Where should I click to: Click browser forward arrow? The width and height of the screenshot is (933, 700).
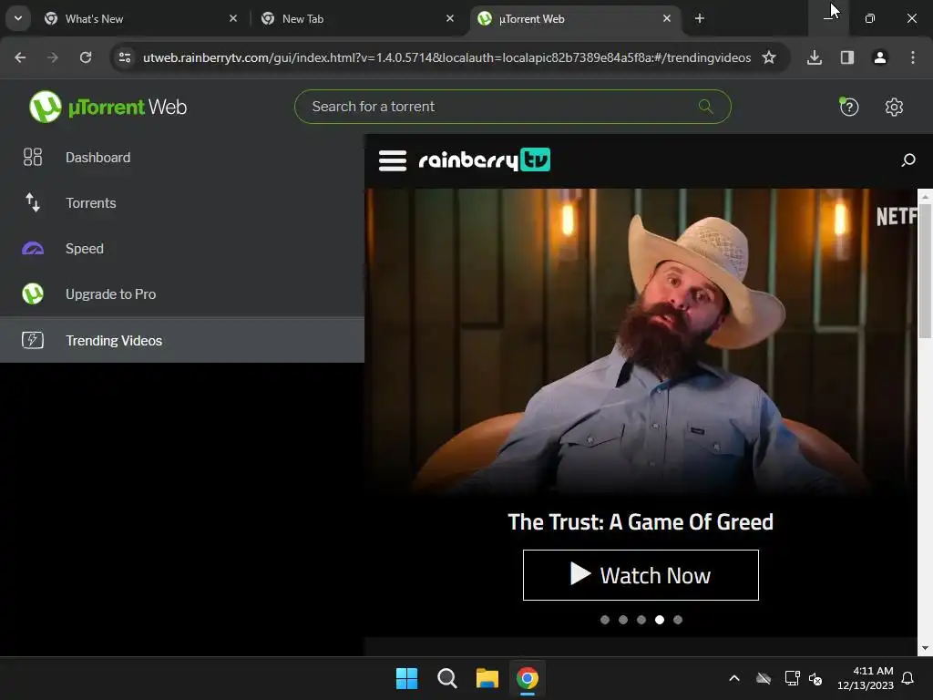tap(53, 57)
